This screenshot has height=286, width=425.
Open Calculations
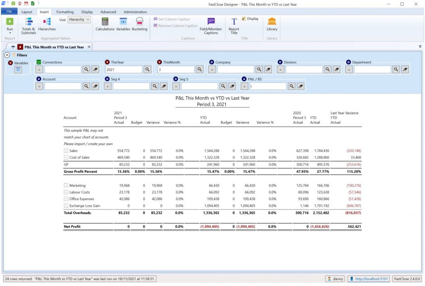tap(105, 24)
